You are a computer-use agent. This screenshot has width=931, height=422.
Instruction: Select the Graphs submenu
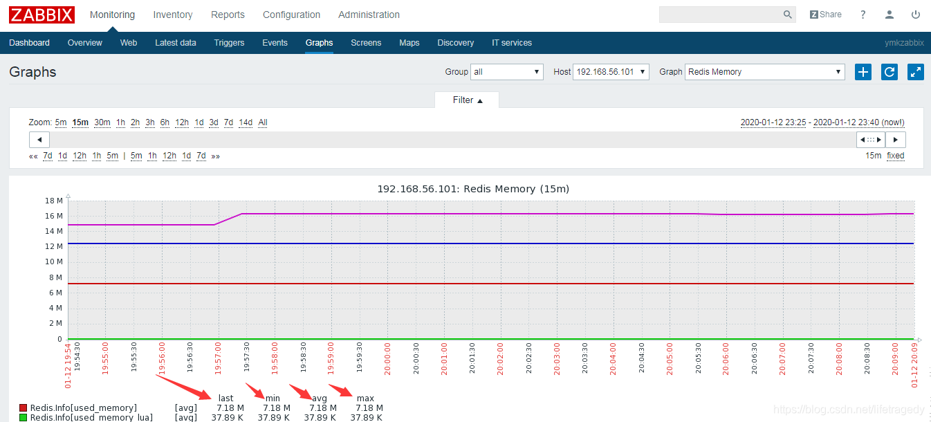319,43
